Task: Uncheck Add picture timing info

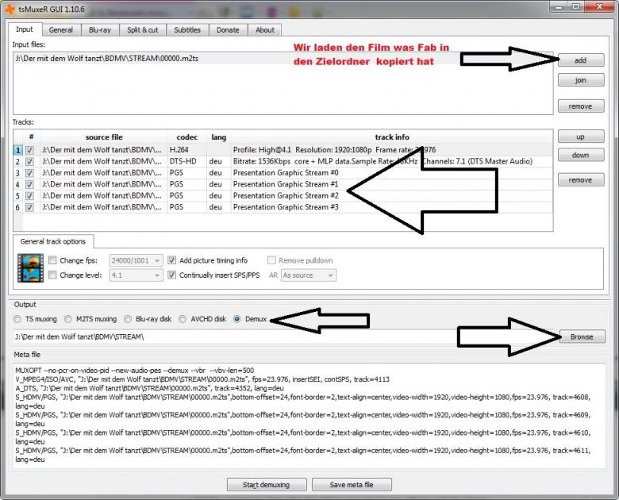Action: coord(171,260)
